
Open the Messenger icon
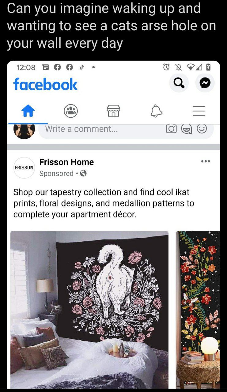205,83
